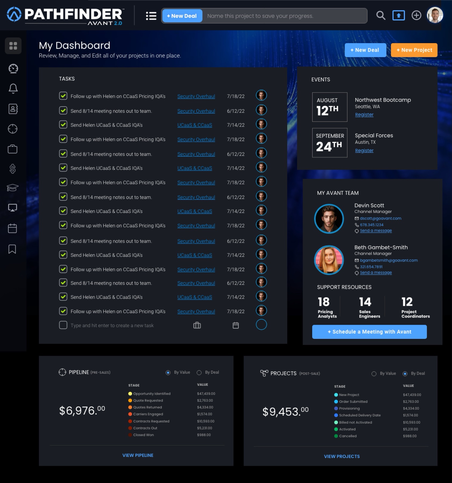
Task: Open UCaaS & CCaaS link in third task row
Action: click(x=194, y=125)
